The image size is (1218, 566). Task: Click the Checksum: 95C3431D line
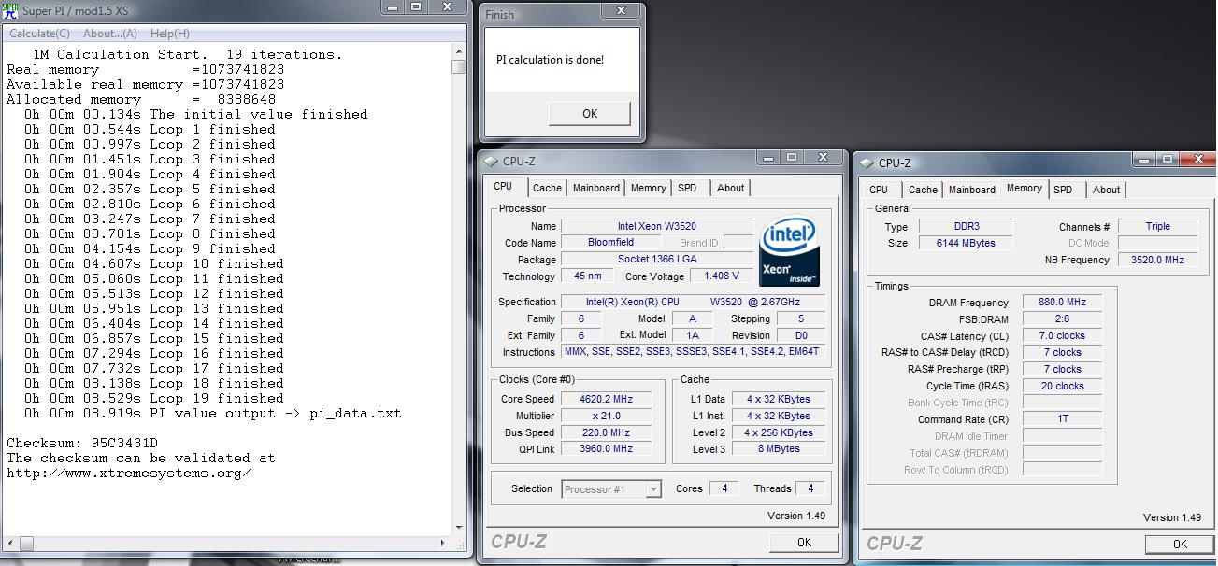tap(82, 443)
